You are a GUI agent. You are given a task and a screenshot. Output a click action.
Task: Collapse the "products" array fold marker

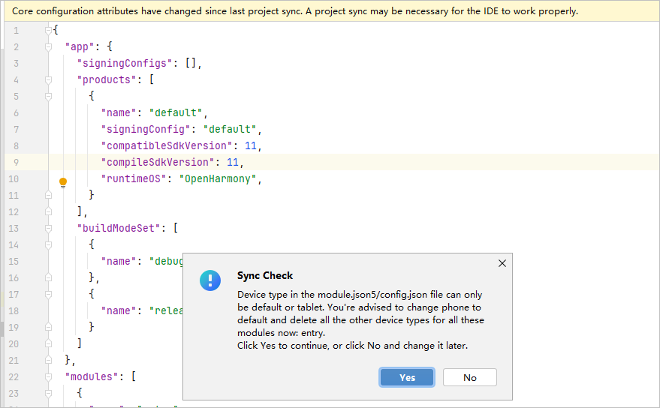coord(48,80)
